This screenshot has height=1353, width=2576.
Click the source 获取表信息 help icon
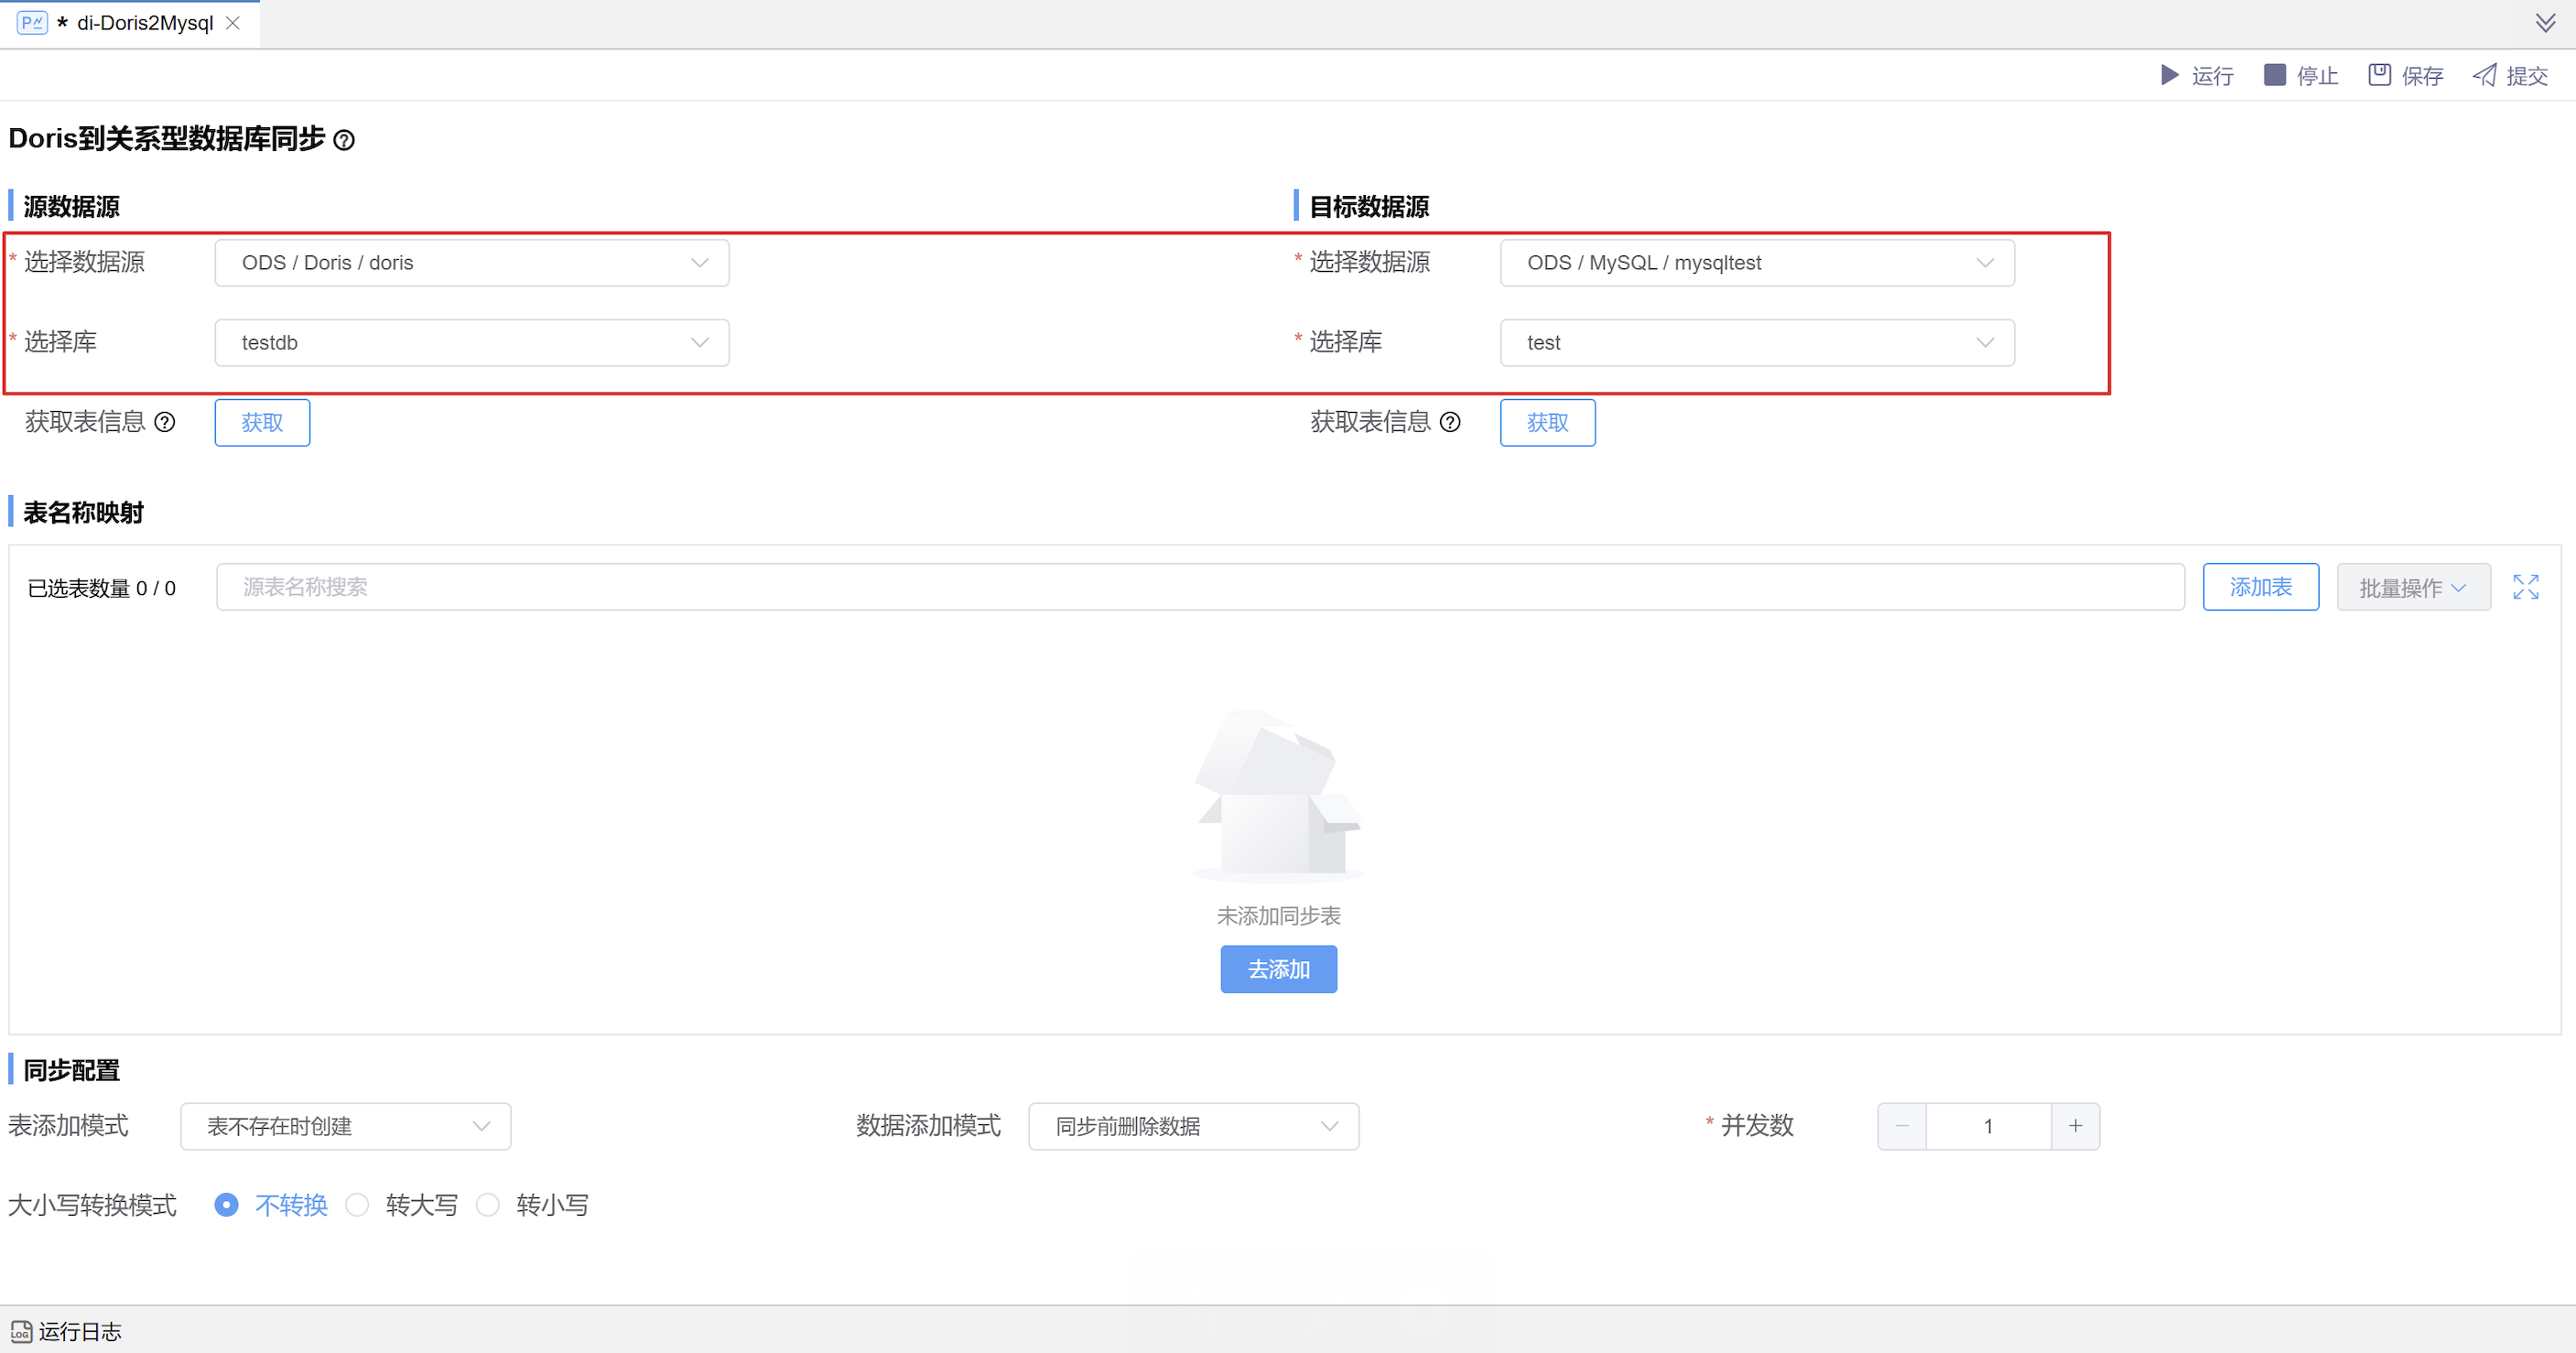tap(165, 422)
